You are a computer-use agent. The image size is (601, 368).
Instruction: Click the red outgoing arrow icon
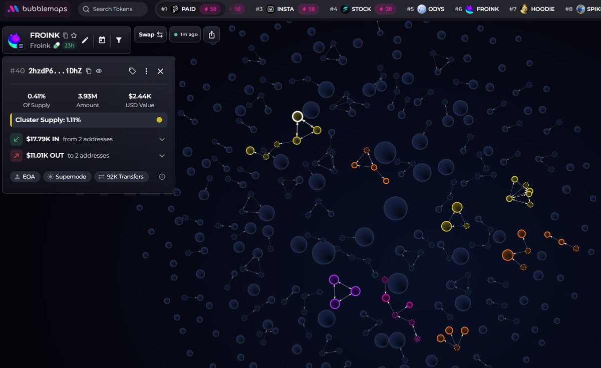coord(16,156)
